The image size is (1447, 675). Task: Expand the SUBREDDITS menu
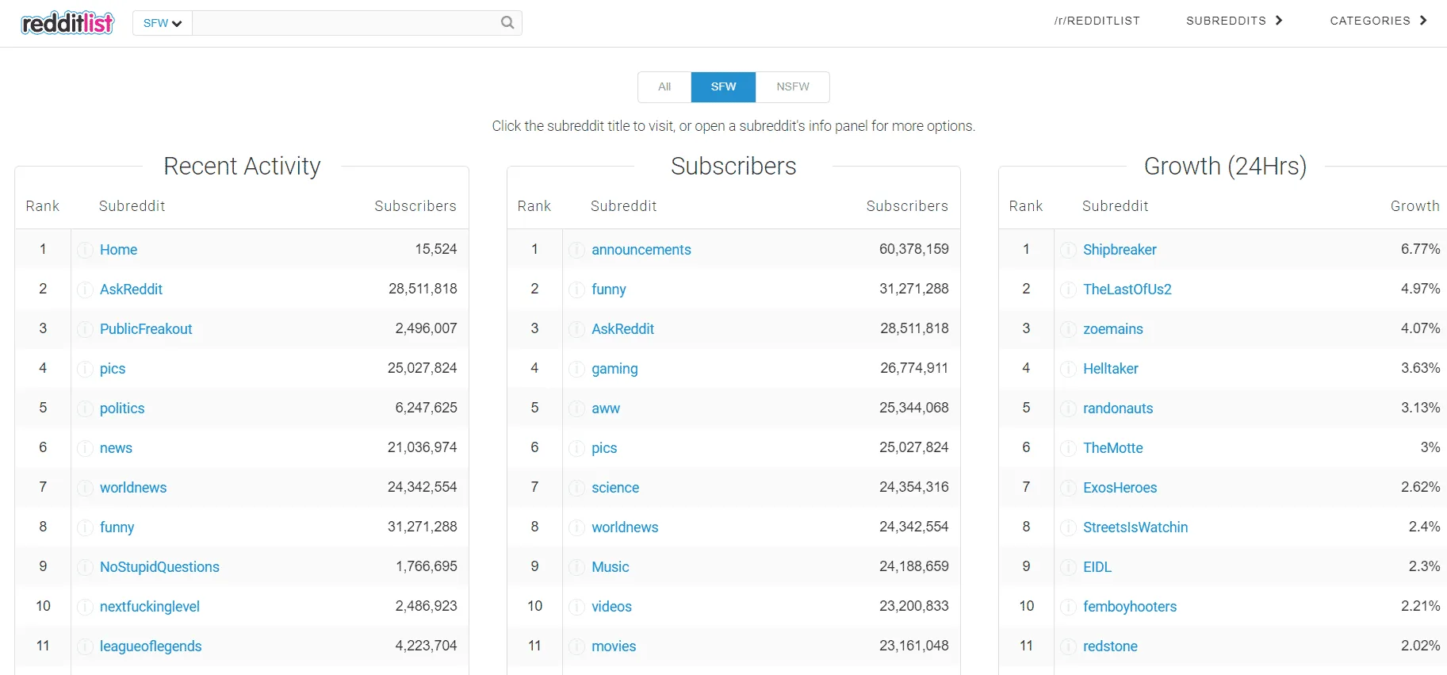(x=1234, y=21)
